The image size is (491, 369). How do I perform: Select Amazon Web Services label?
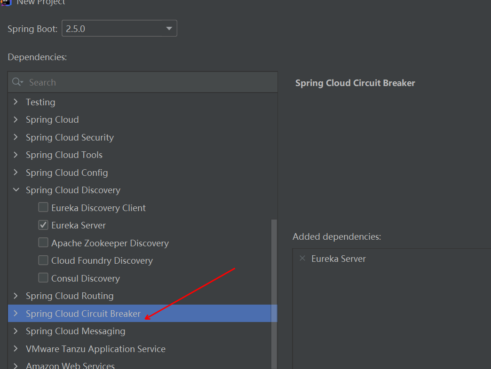(70, 365)
